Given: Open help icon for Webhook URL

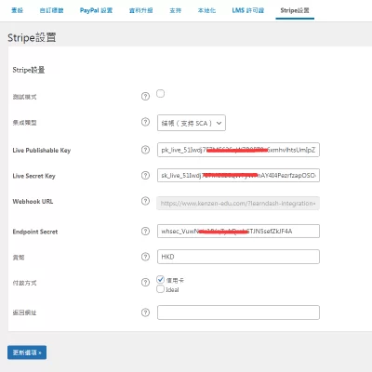Looking at the screenshot, I should pos(145,201).
